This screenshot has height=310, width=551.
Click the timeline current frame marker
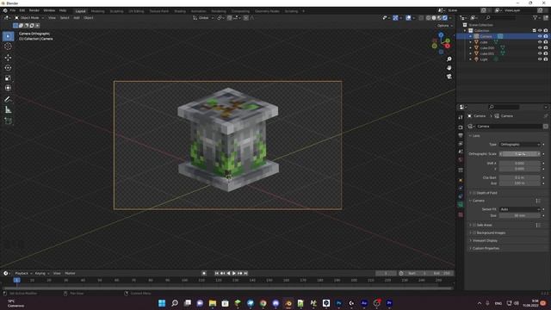(16, 280)
